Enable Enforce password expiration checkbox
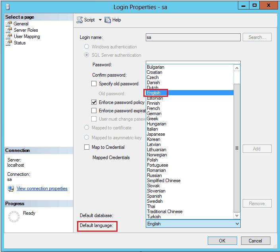 94,111
